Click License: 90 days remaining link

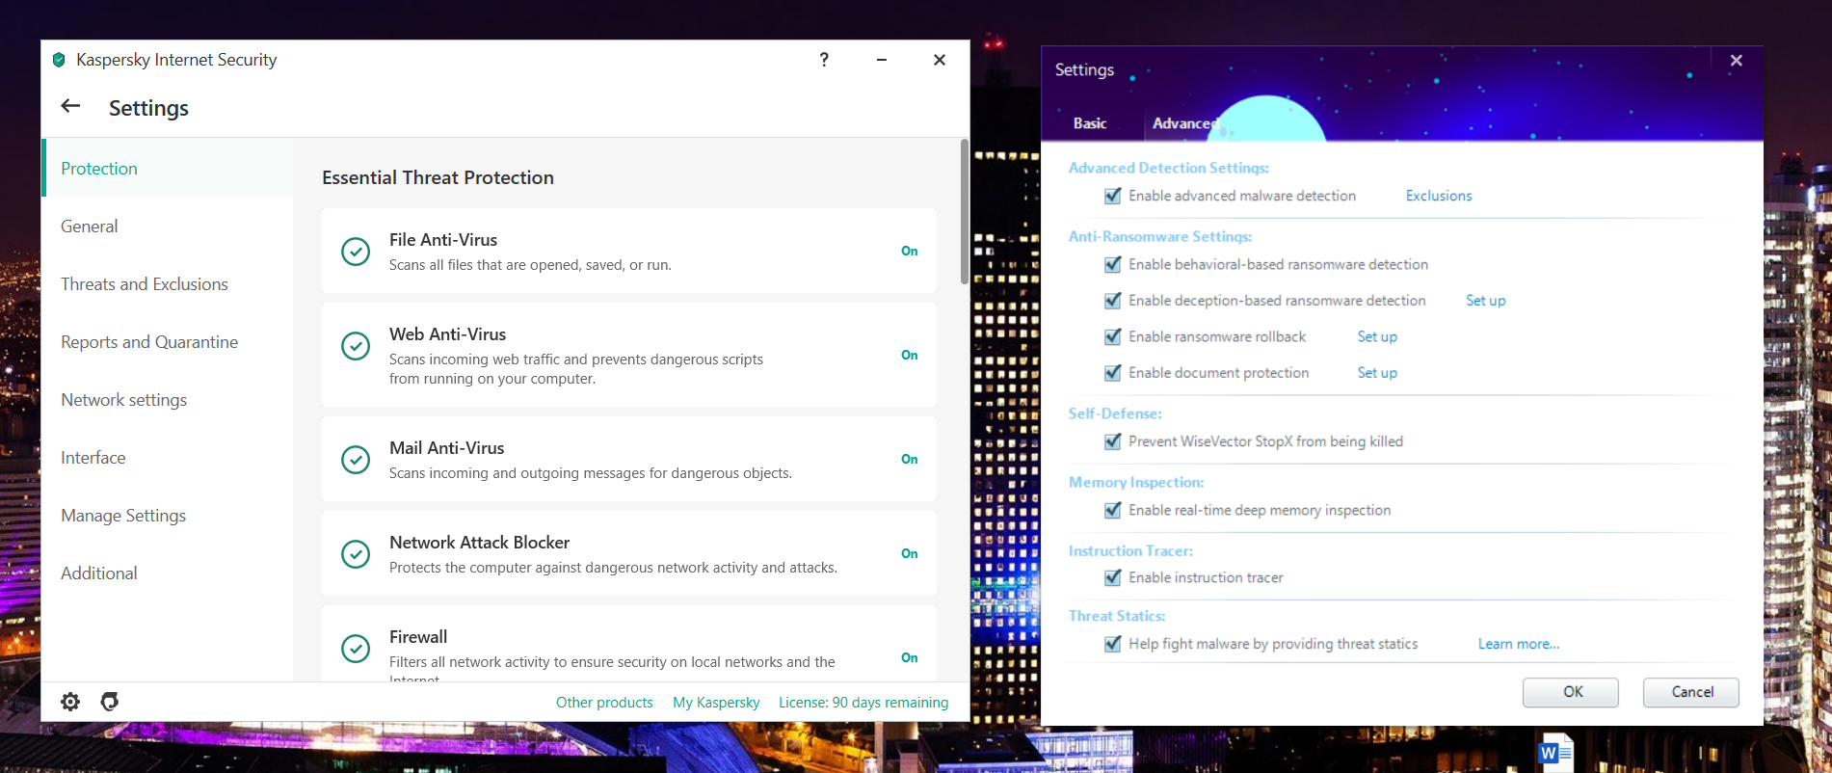(x=863, y=703)
